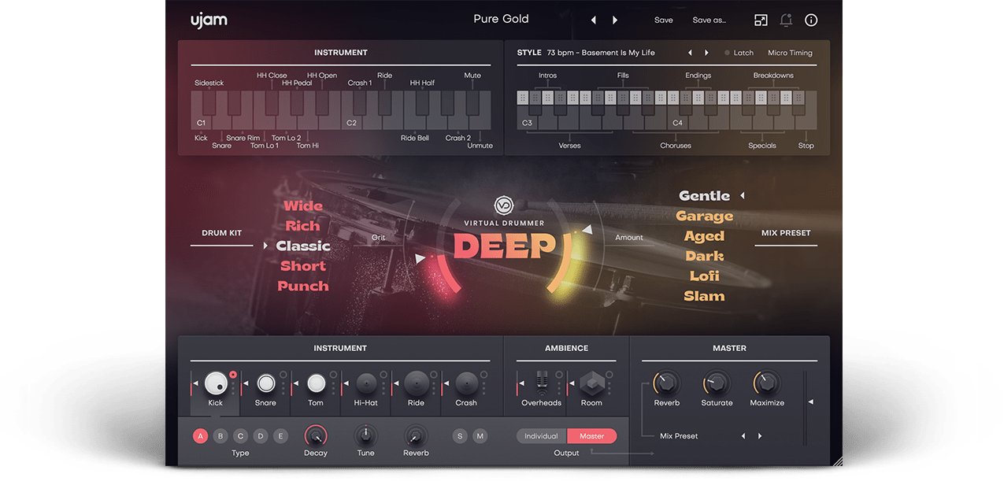1004x481 pixels.
Task: Toggle the red indicator on Kick channel
Action: pyautogui.click(x=233, y=375)
